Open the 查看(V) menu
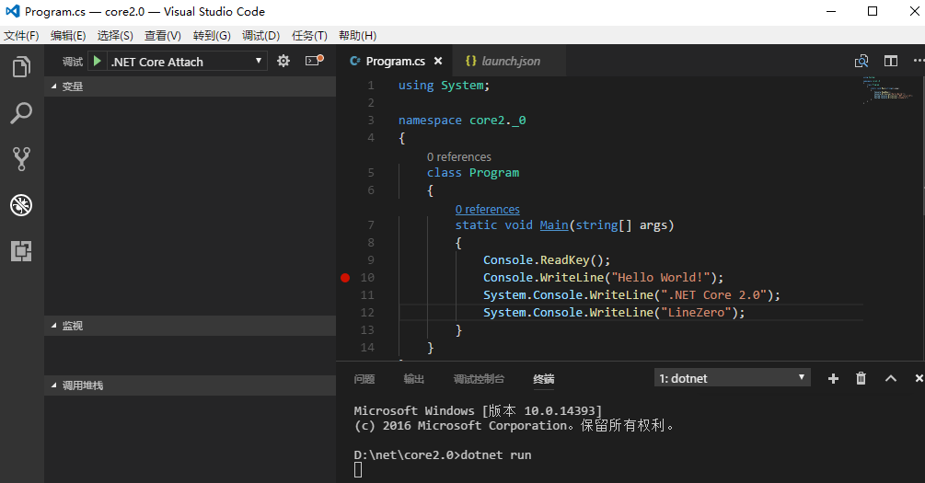The width and height of the screenshot is (925, 483). pos(163,35)
